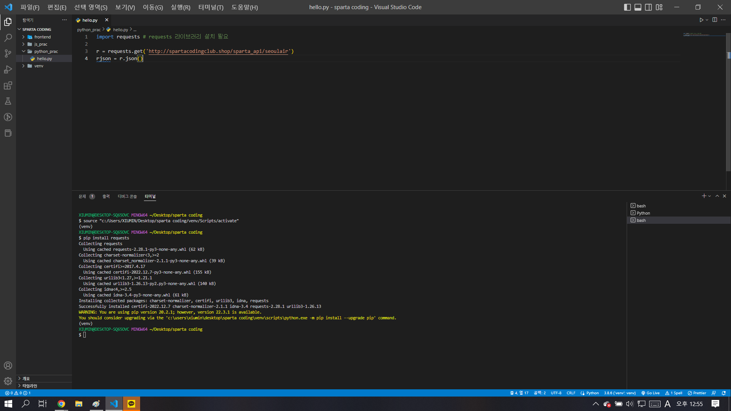Select hello.py in the file tree
731x411 pixels.
coord(44,59)
